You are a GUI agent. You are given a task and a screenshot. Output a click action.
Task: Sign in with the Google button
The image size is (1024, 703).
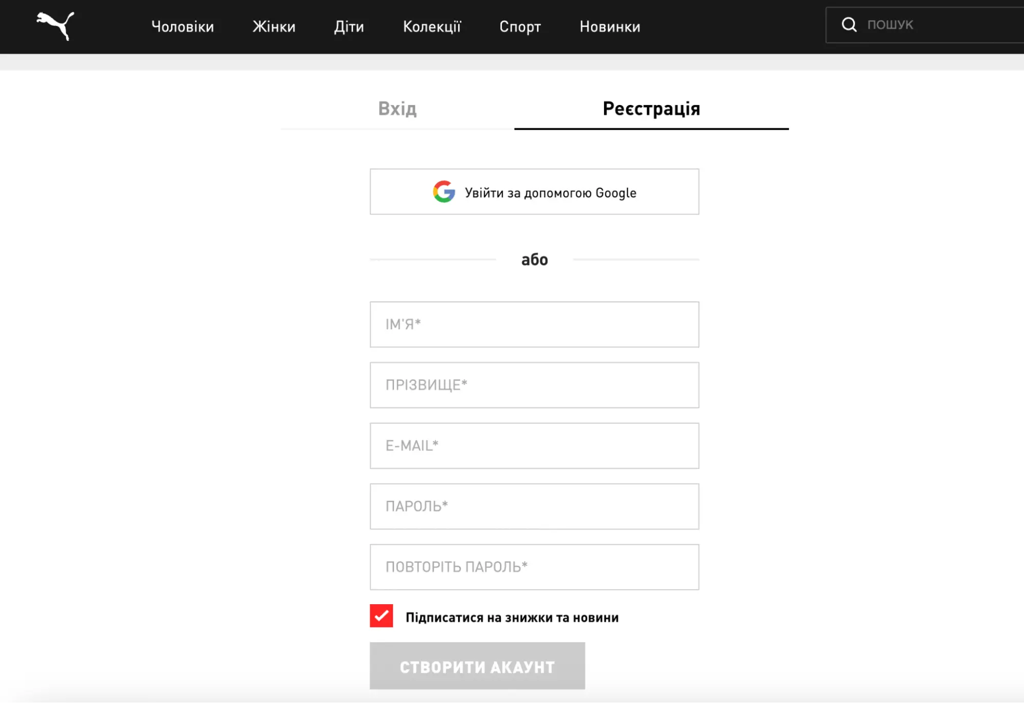534,192
